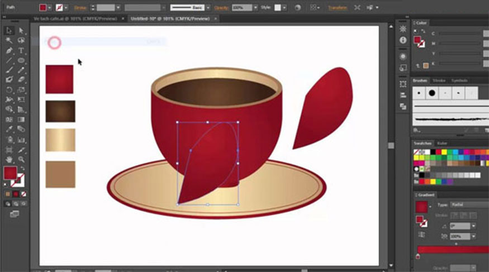Select the Pen tool
The height and width of the screenshot is (272, 489).
click(x=10, y=51)
